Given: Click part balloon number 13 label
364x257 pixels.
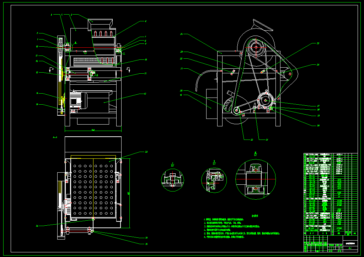Looking at the screenshot, I should [x=37, y=104].
